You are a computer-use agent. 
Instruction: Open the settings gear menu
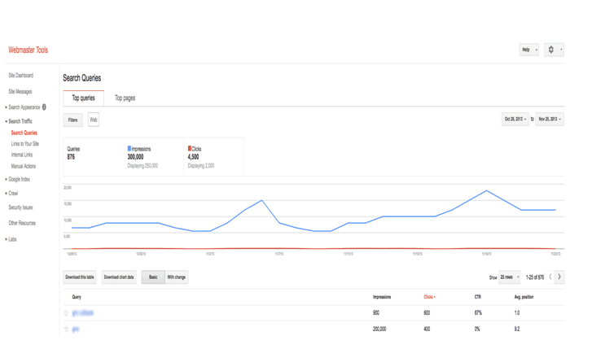[x=553, y=50]
